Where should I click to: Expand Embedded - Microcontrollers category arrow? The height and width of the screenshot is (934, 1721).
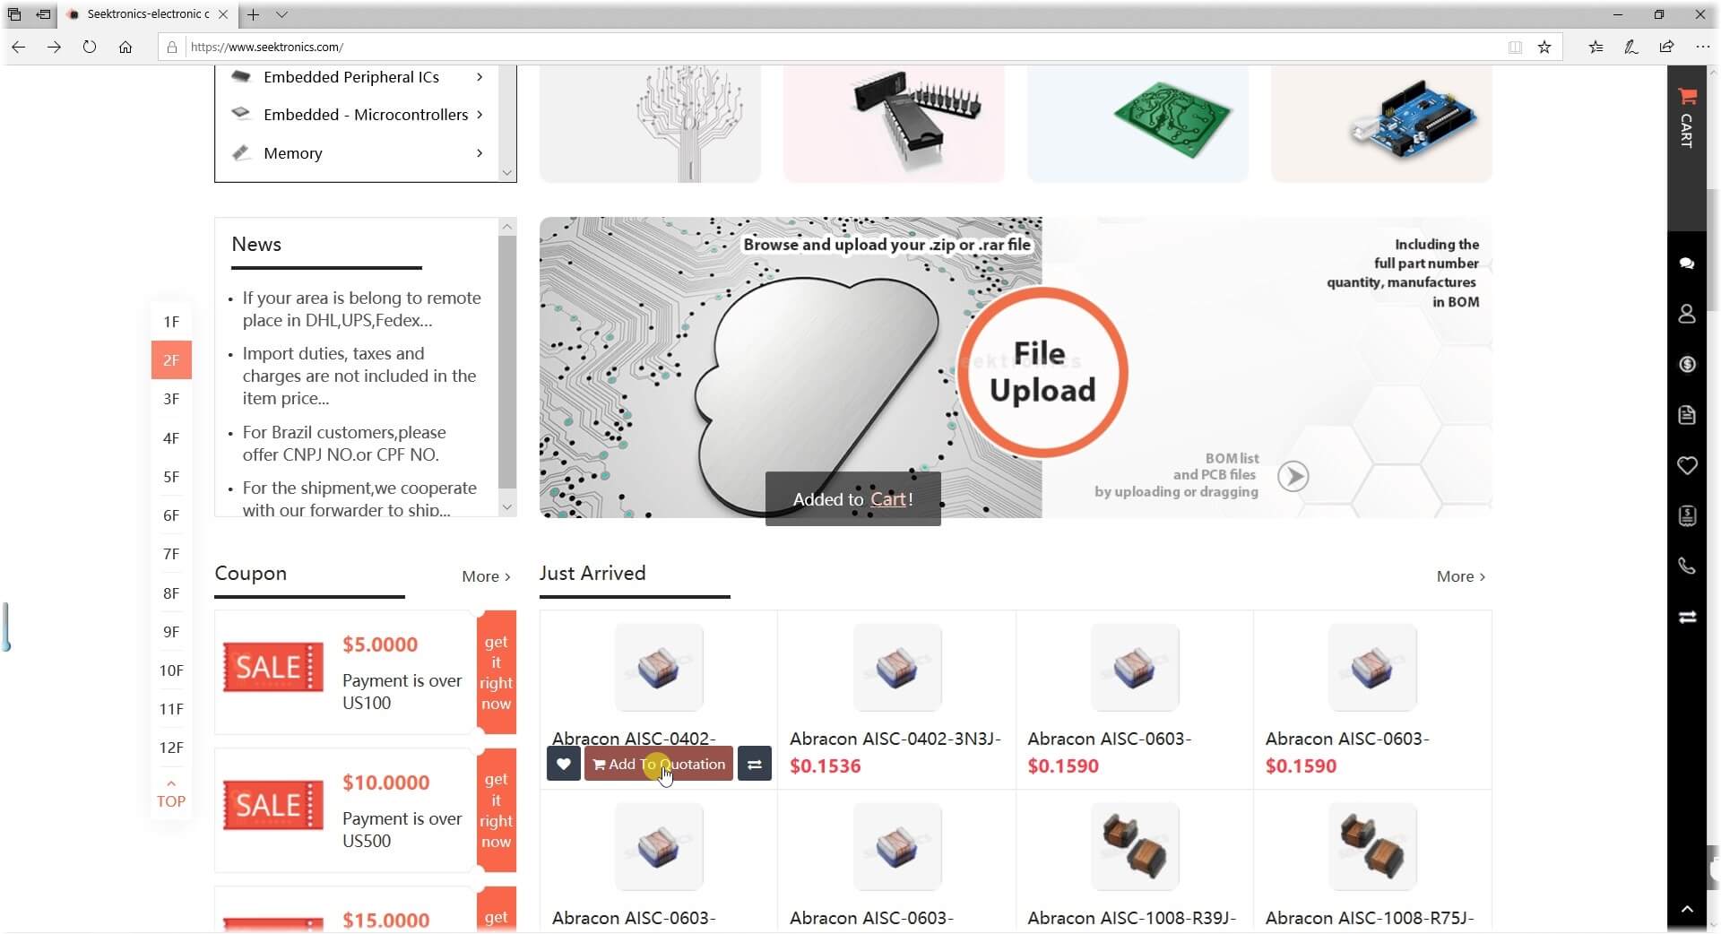tap(480, 115)
